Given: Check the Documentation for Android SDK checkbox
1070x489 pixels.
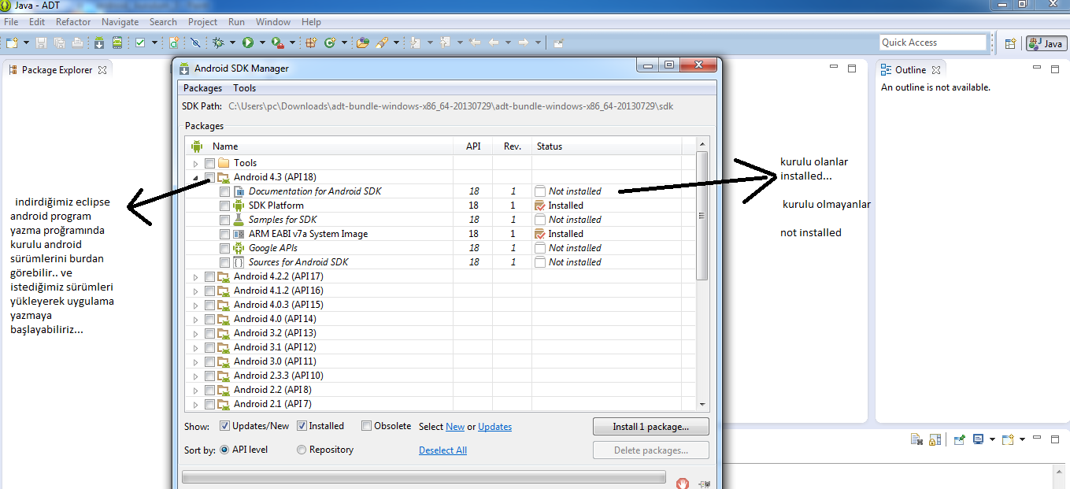Looking at the screenshot, I should (x=225, y=191).
